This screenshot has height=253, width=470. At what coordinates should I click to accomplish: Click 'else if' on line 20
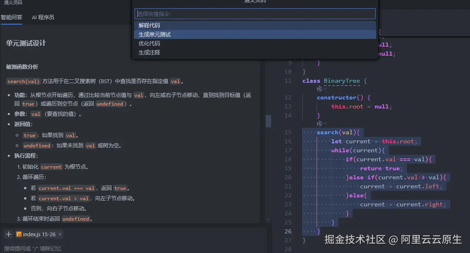[361, 177]
